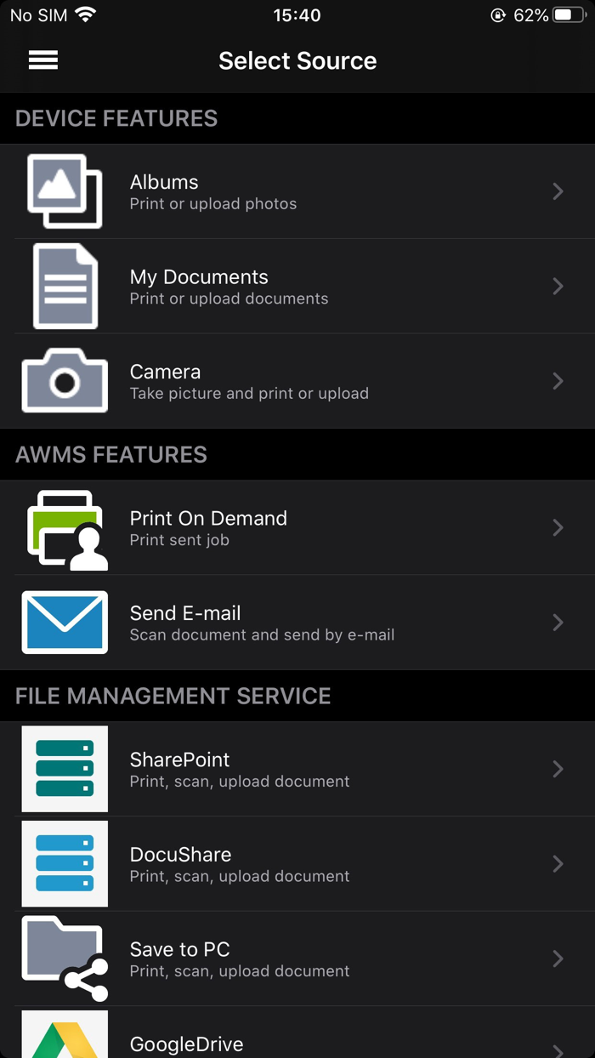Expand Send E-mail row chevron
Viewport: 595px width, 1058px height.
tap(558, 623)
